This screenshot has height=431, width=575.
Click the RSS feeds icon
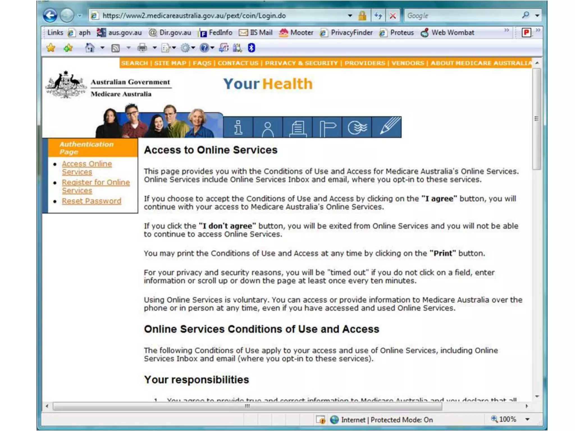point(115,48)
